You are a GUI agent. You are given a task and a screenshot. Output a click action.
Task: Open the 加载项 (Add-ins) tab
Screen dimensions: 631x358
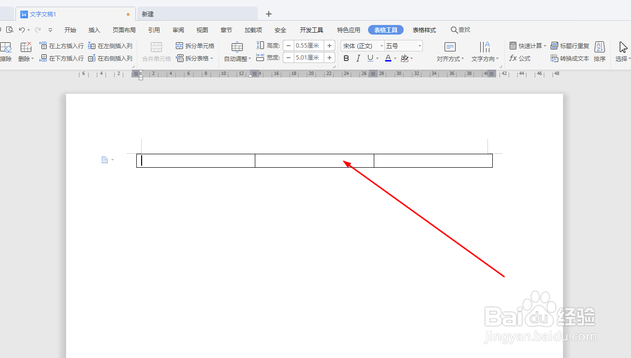point(253,30)
